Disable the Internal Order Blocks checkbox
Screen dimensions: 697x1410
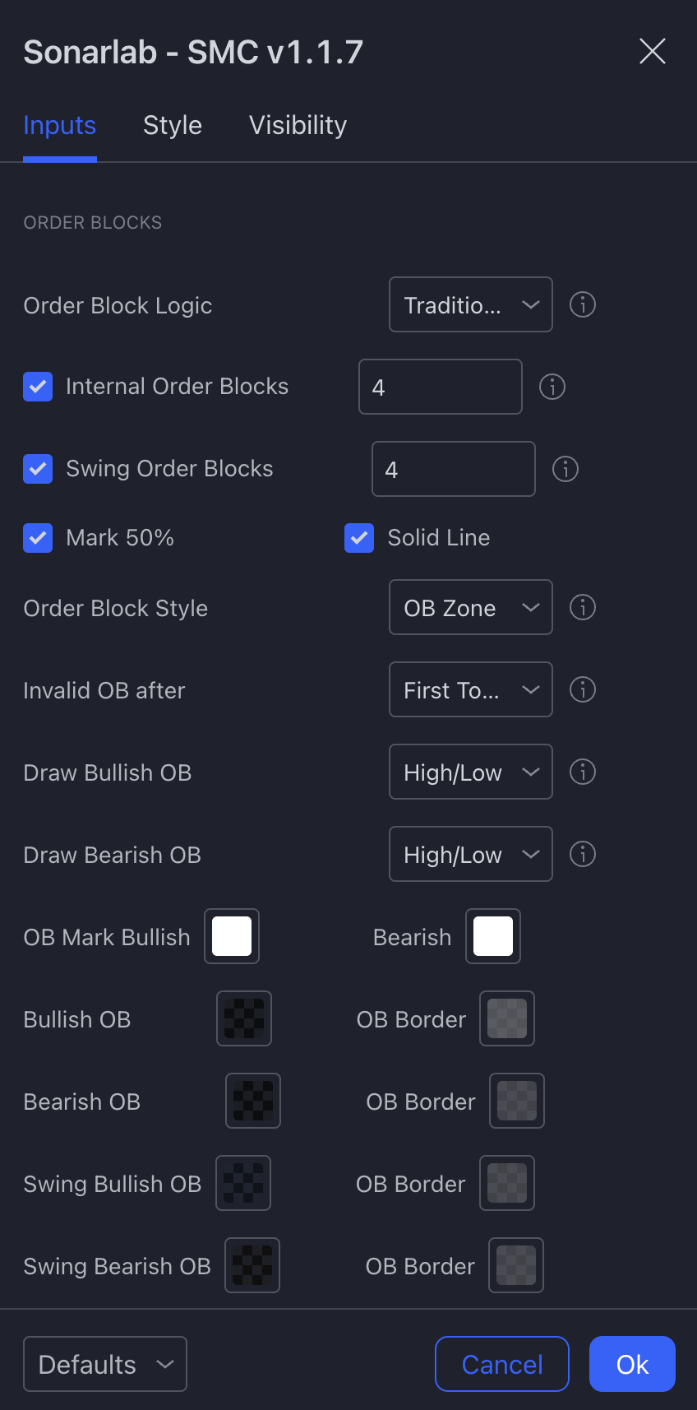click(x=38, y=387)
